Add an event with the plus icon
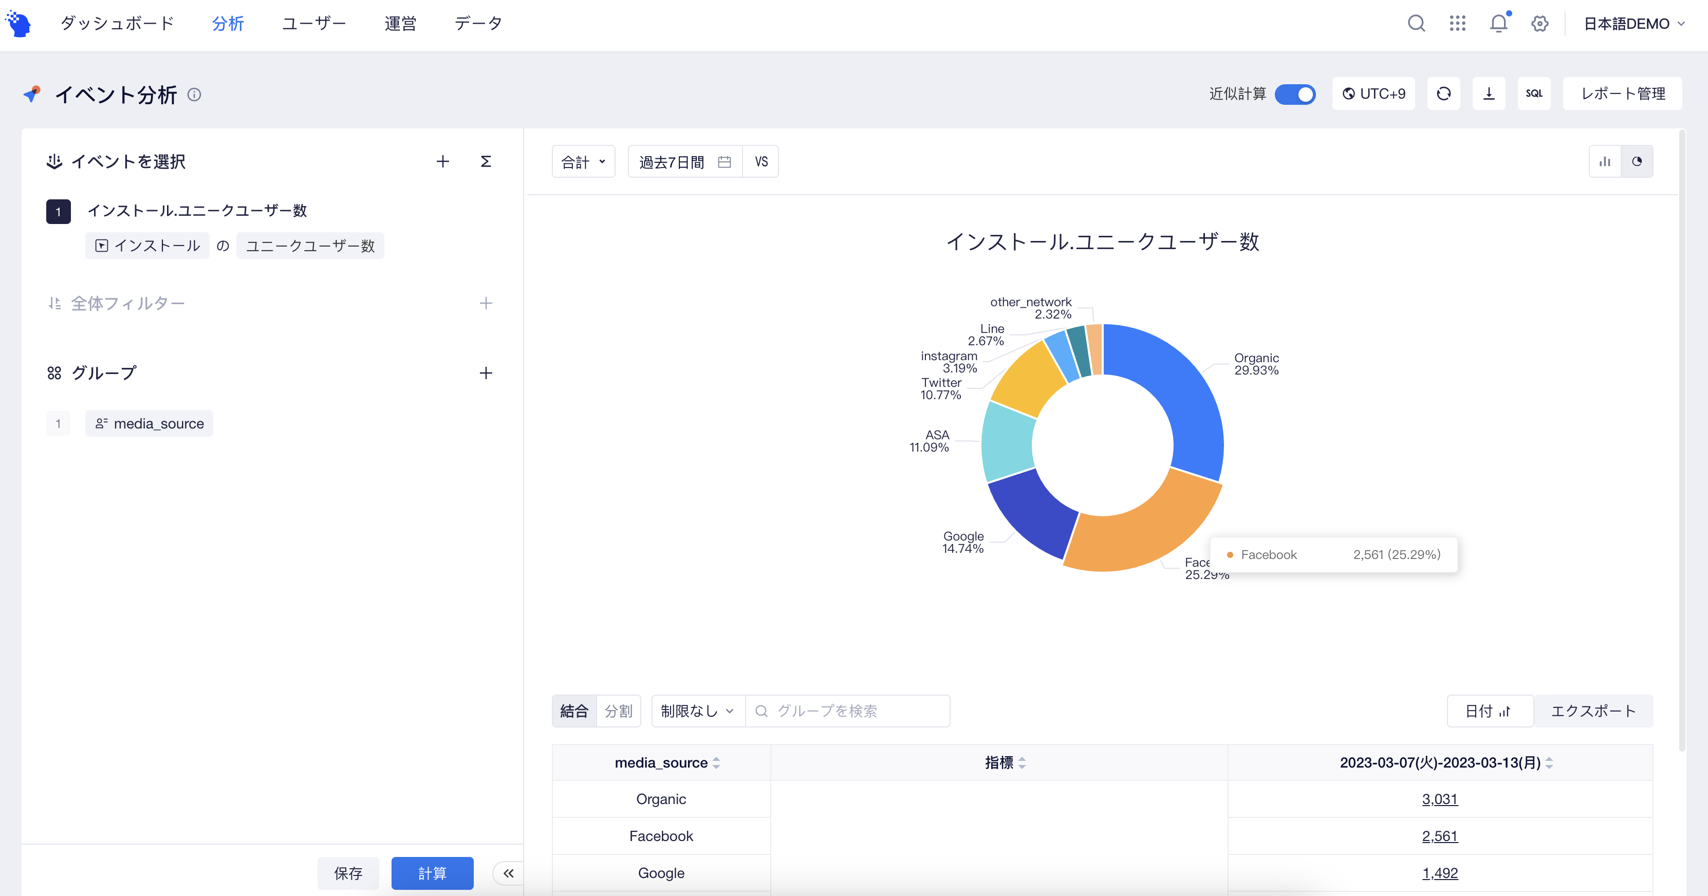 443,162
